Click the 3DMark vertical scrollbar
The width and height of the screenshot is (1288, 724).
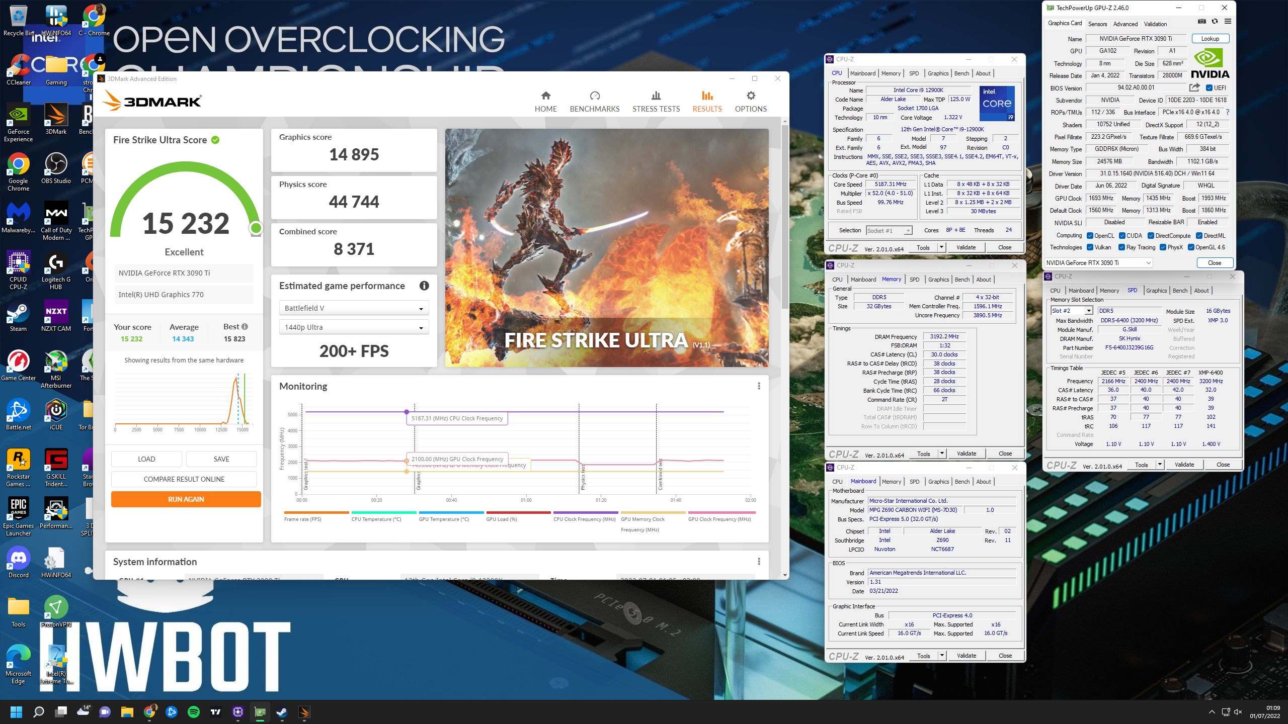pyautogui.click(x=785, y=216)
